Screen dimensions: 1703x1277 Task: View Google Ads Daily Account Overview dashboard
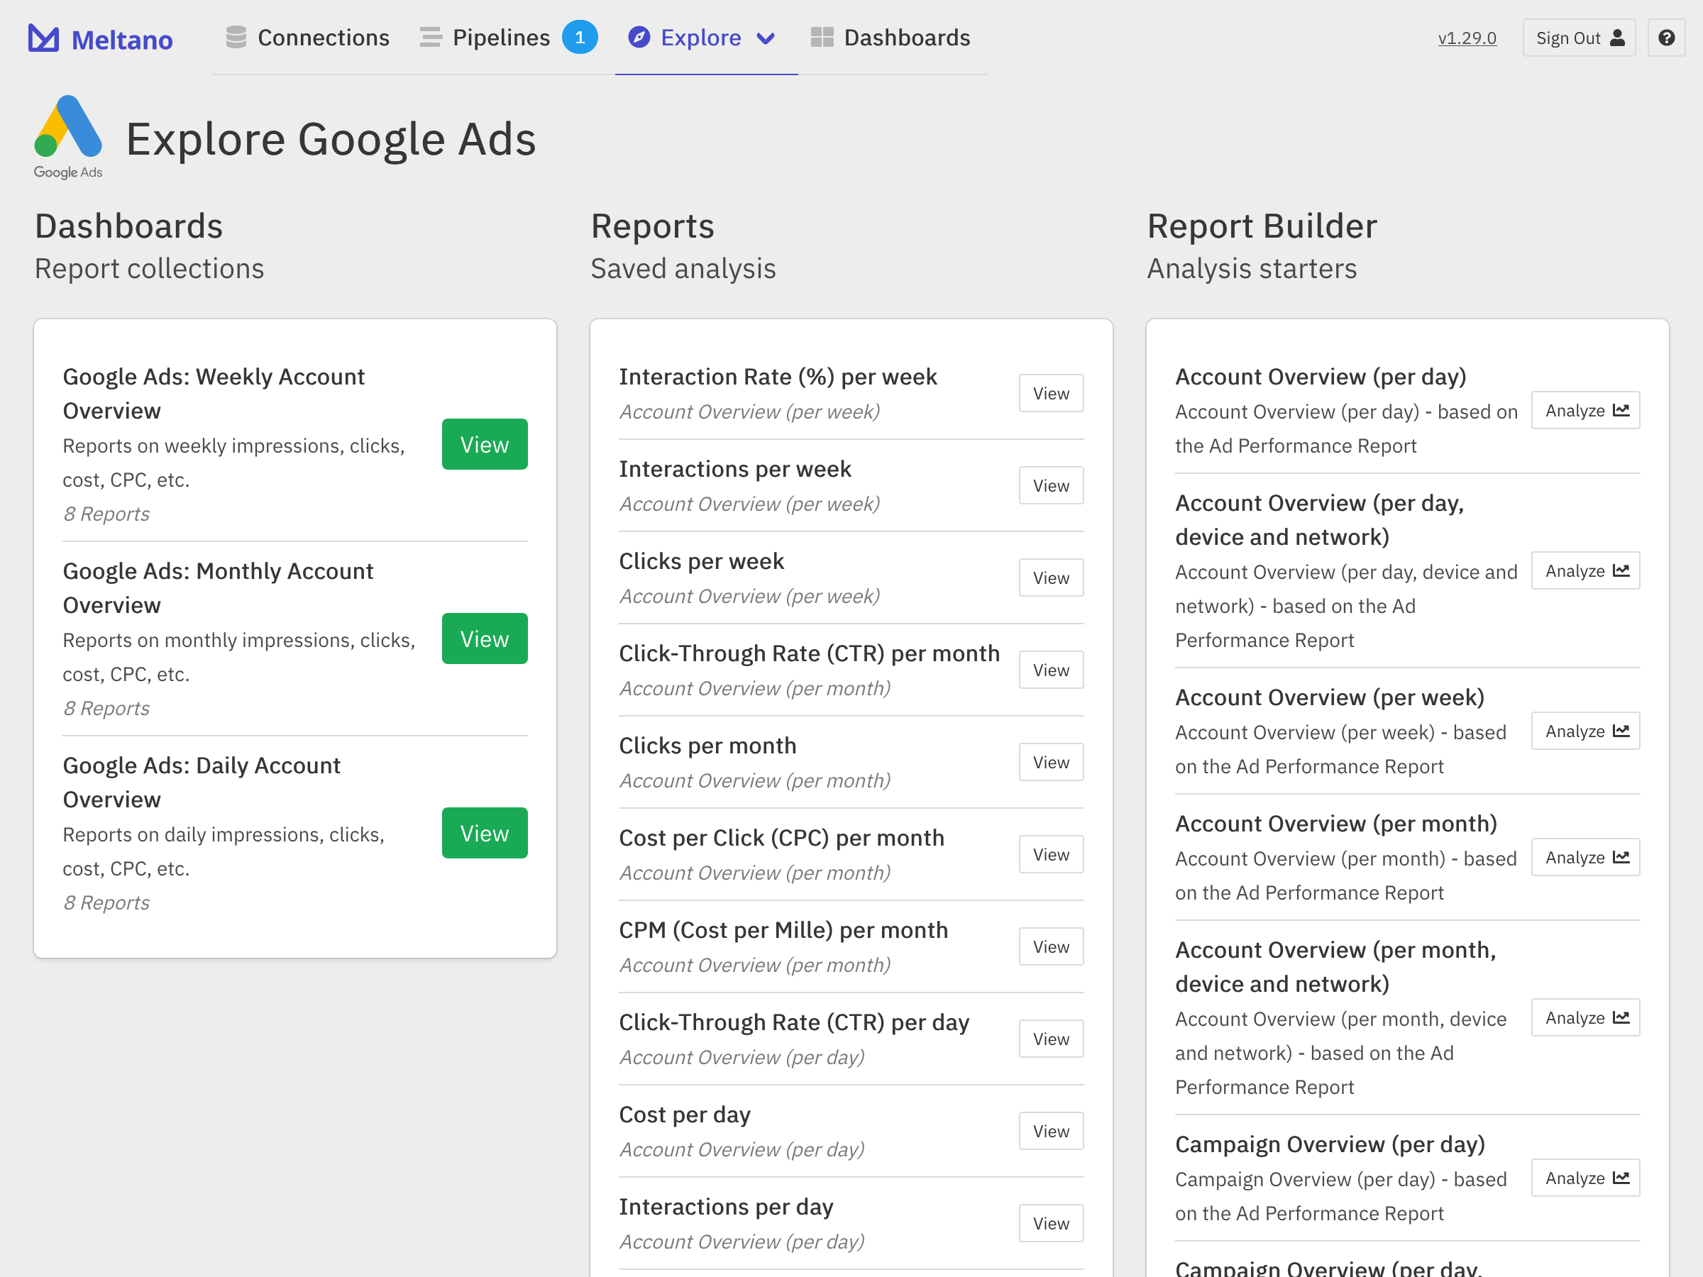click(x=484, y=833)
